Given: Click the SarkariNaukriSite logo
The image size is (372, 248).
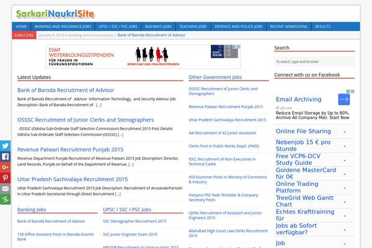Looking at the screenshot, I should click(55, 14).
